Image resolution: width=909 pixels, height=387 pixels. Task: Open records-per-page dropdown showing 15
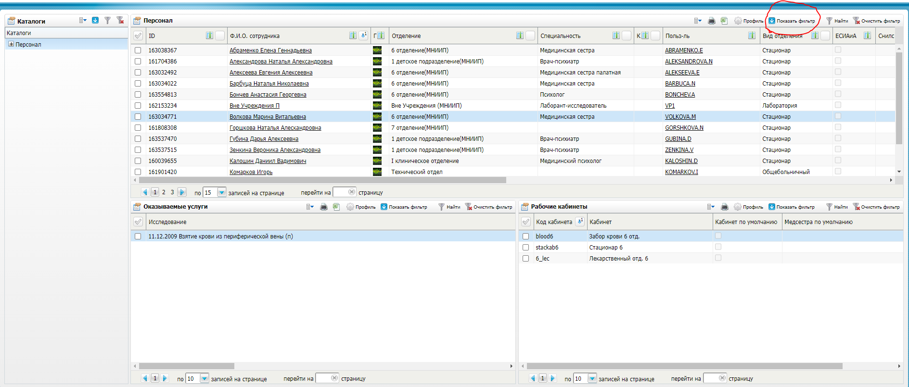point(221,192)
